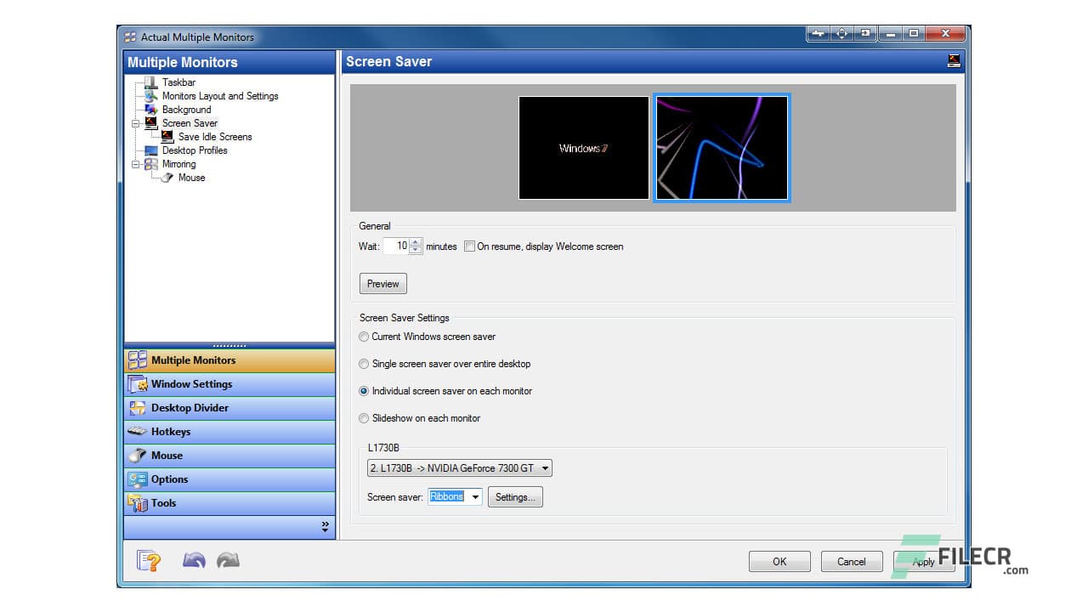Image resolution: width=1088 pixels, height=612 pixels.
Task: Click the undo arrow icon
Action: [194, 560]
